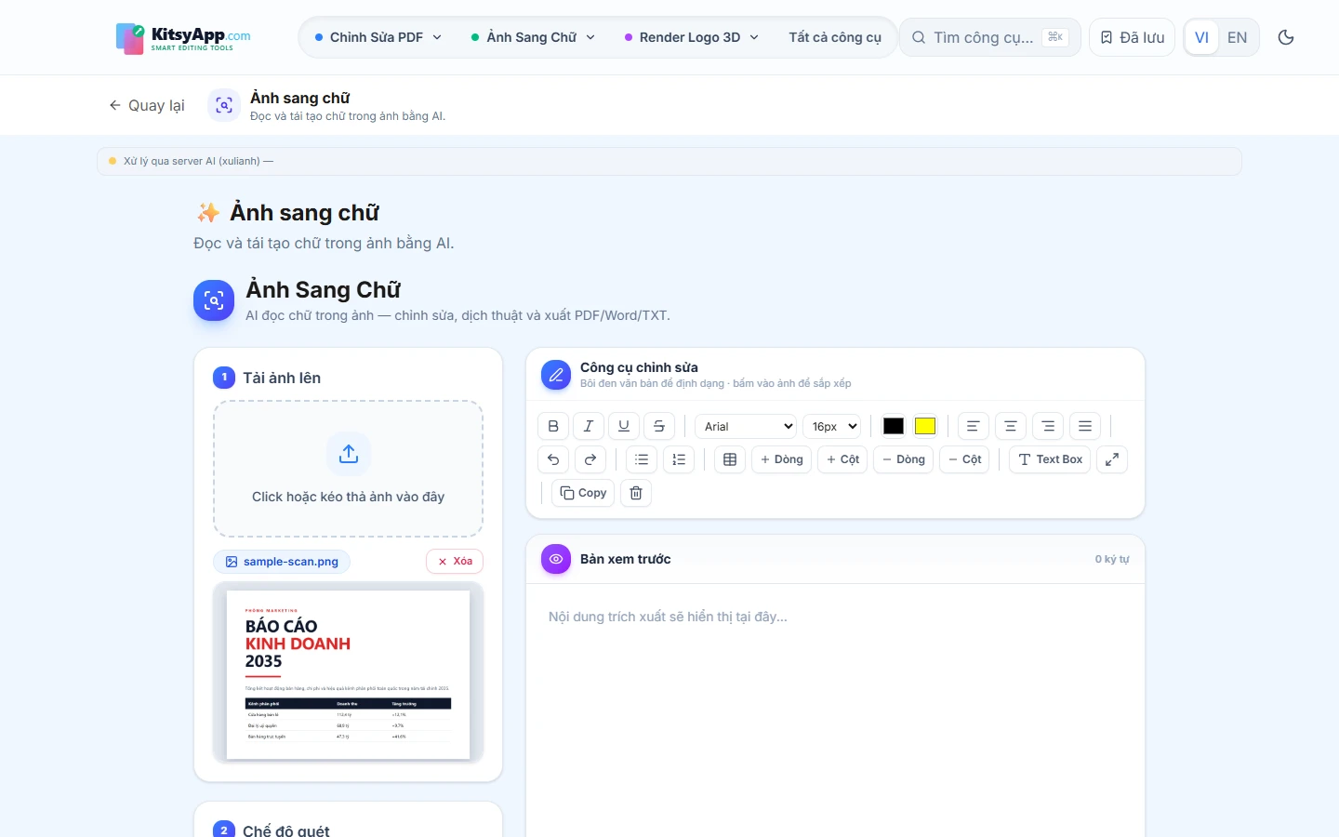Center align text
The height and width of the screenshot is (837, 1339).
[1011, 426]
